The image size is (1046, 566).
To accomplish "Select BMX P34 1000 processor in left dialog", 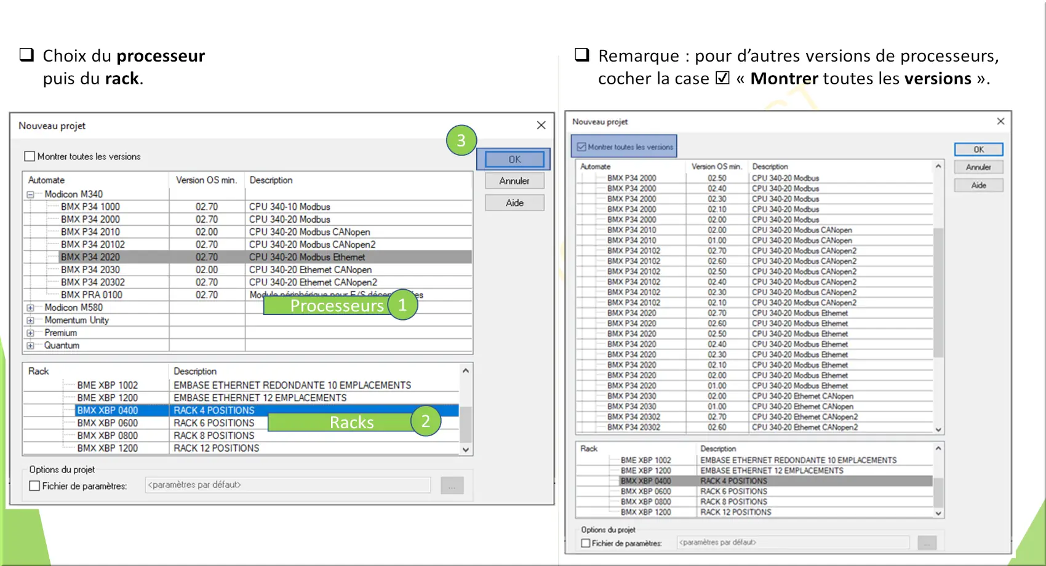I will click(x=90, y=207).
